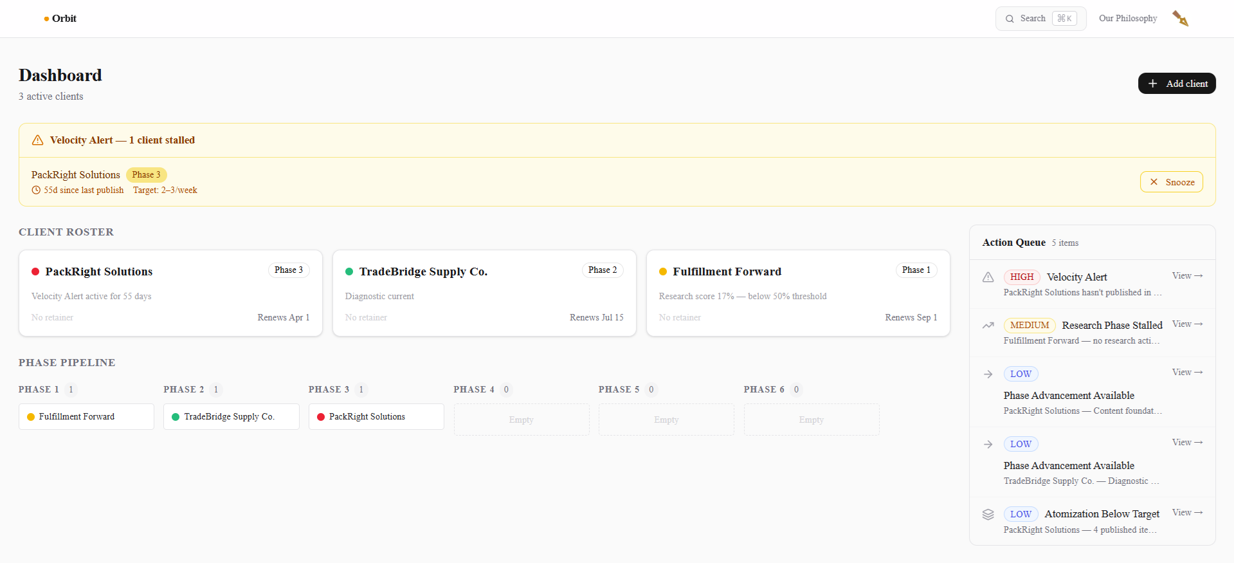Select TradeBridge Supply Co. in Phase 2 pipeline

click(x=231, y=417)
